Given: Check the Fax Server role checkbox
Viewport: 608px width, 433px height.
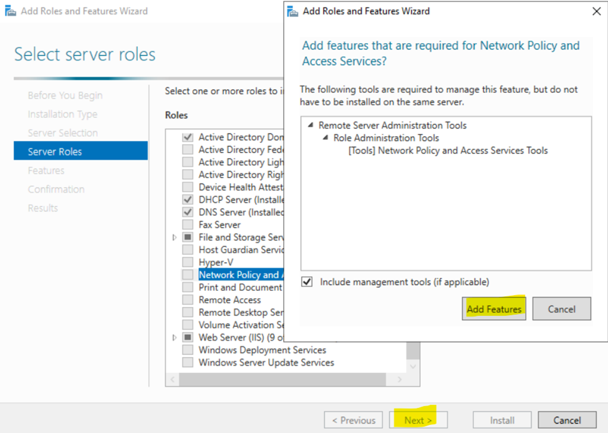Looking at the screenshot, I should pyautogui.click(x=188, y=225).
